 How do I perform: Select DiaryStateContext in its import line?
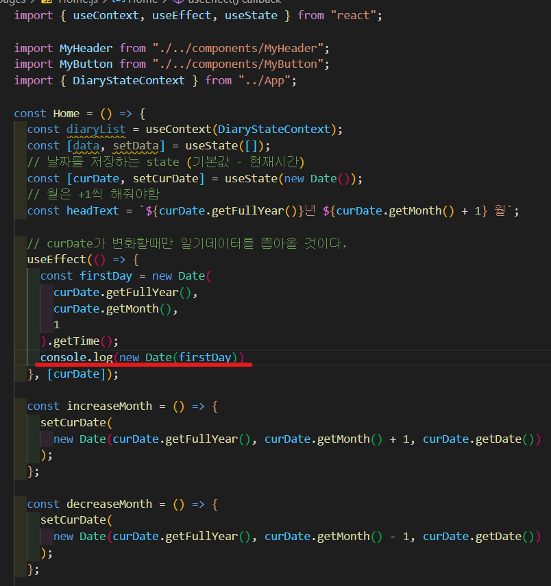(x=129, y=81)
